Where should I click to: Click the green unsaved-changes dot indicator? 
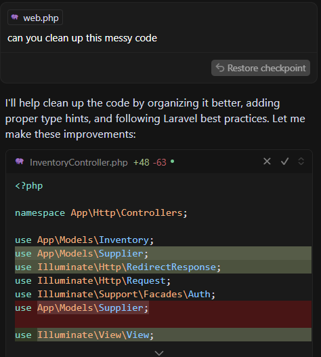[x=173, y=162]
